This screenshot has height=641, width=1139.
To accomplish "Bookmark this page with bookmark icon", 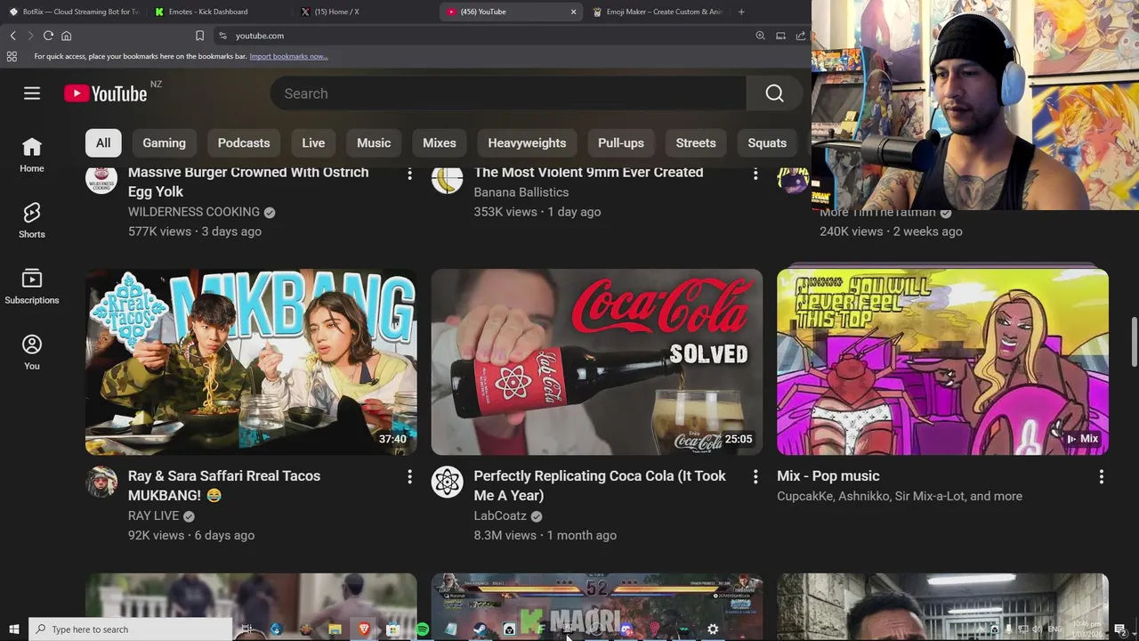I will click(x=199, y=36).
